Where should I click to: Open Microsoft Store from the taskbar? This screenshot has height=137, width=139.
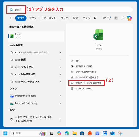coord(82,133)
